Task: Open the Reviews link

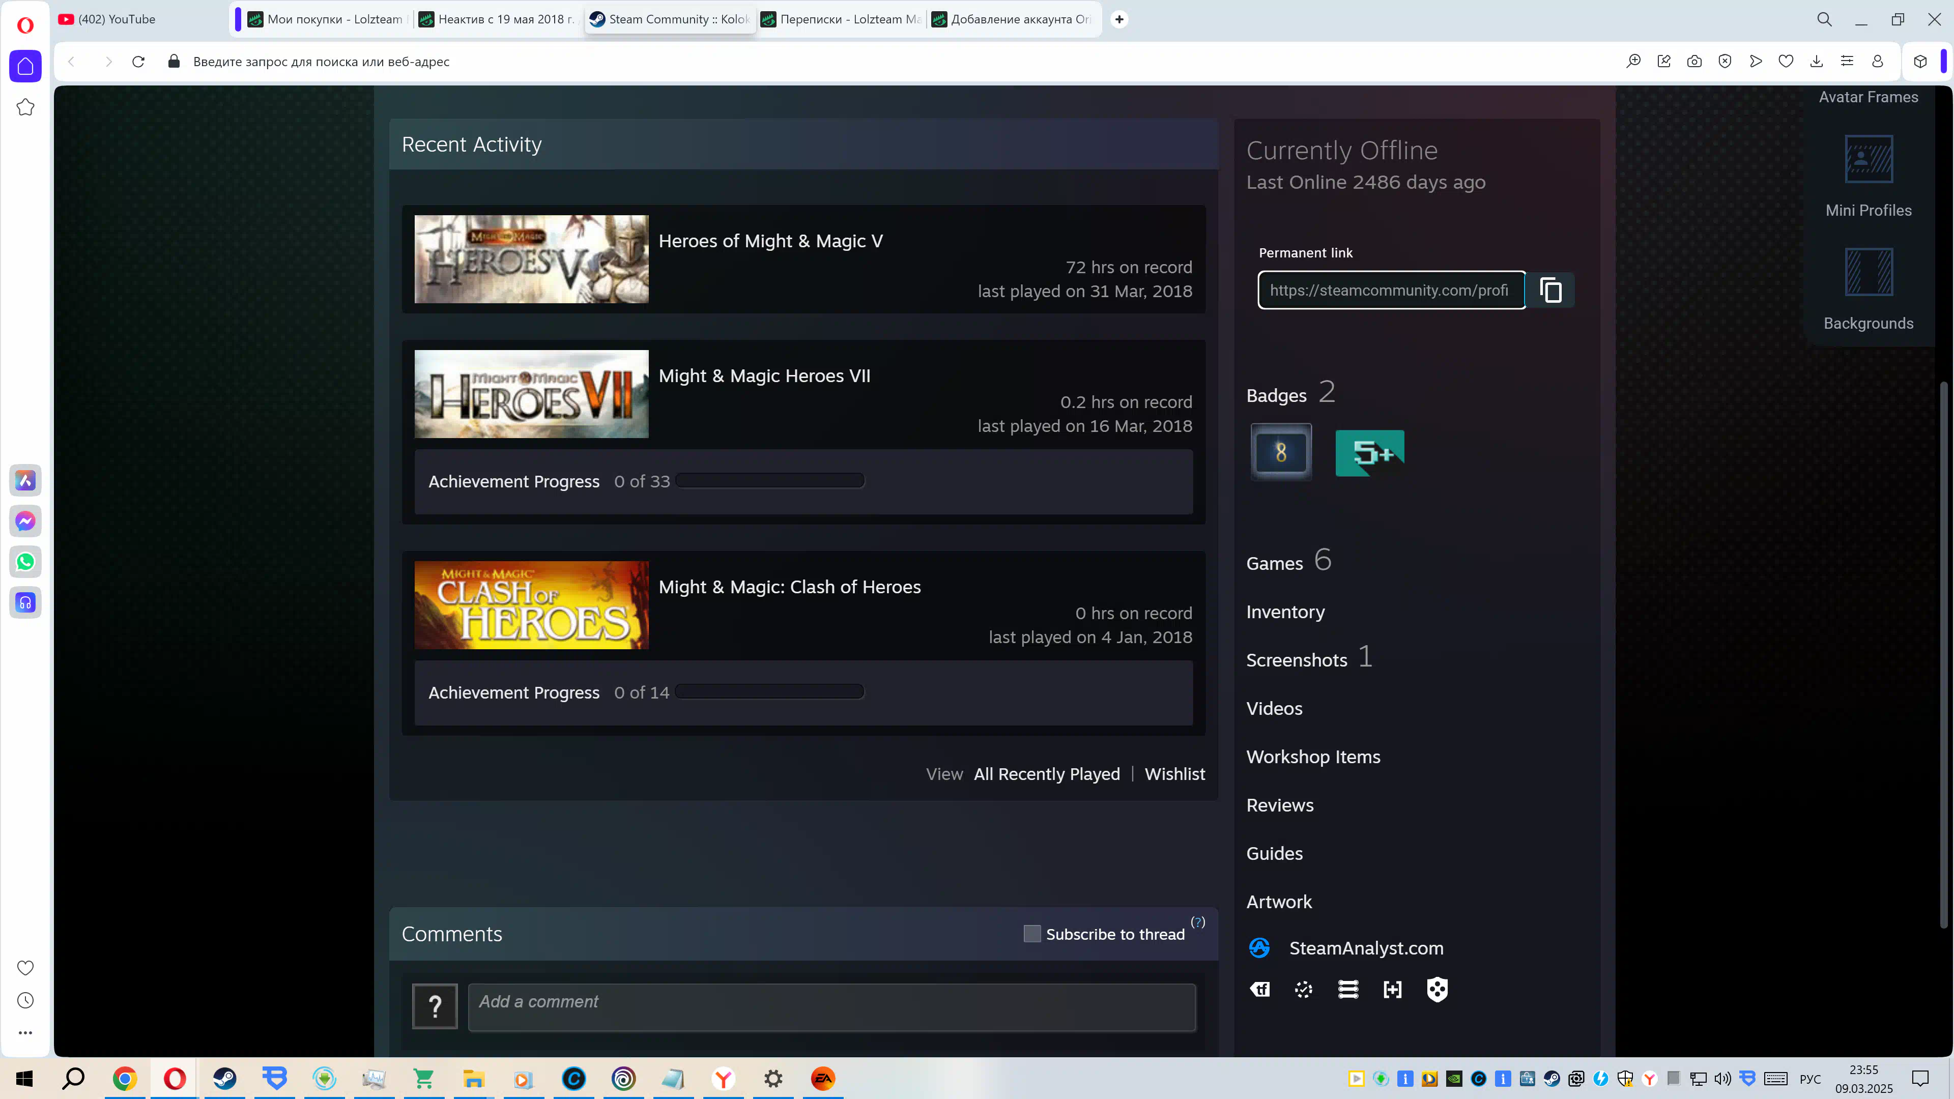Action: click(x=1280, y=805)
